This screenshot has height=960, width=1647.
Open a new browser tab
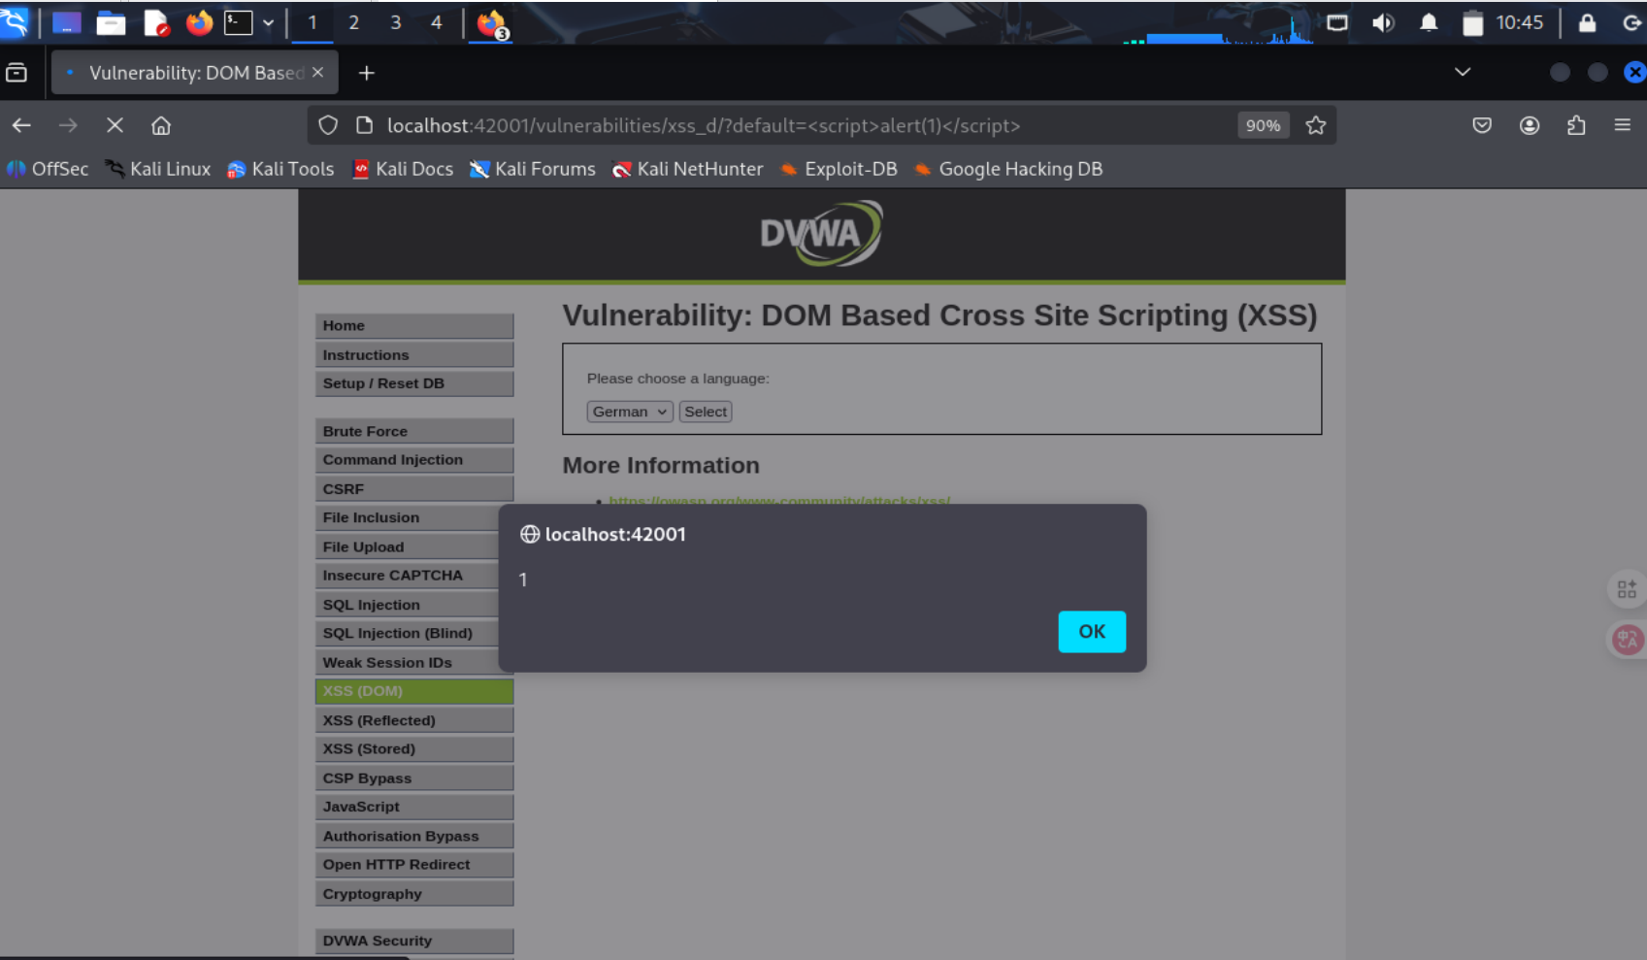(x=366, y=73)
